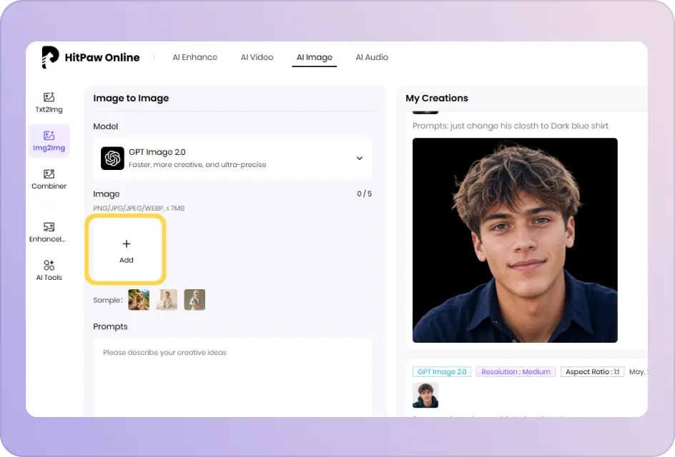This screenshot has height=457, width=675.
Task: Click the My Creations heading
Action: pyautogui.click(x=436, y=98)
